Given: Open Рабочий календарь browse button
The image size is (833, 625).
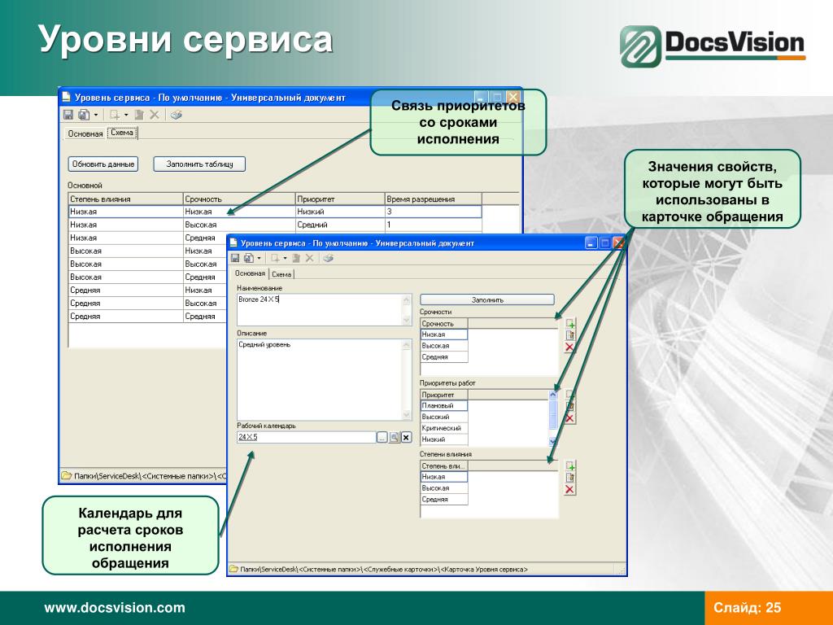Looking at the screenshot, I should pos(382,437).
